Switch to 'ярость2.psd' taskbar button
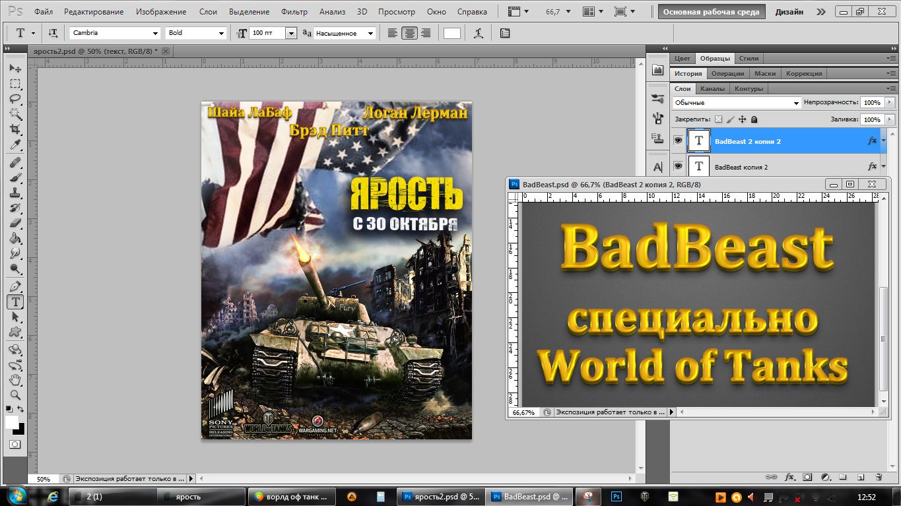Screen dimensions: 901x506 coord(441,496)
